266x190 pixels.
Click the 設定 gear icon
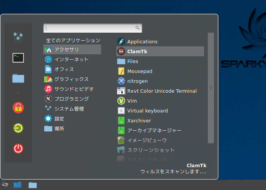48,119
